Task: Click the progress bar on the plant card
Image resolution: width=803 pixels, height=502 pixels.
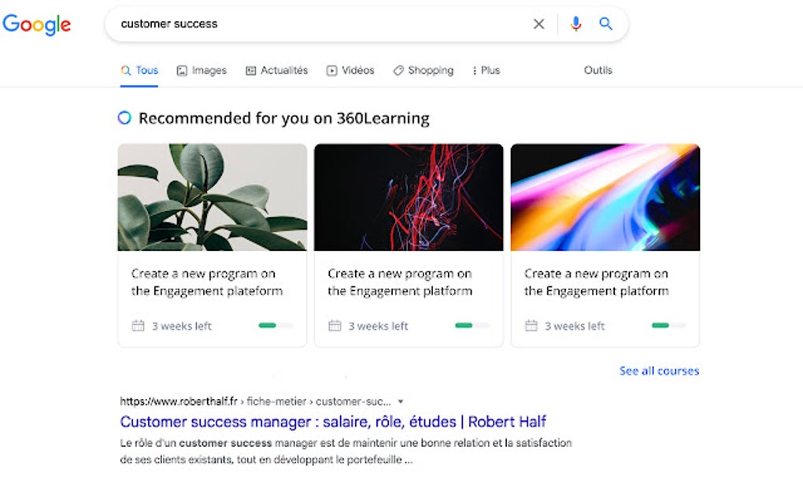Action: pyautogui.click(x=276, y=326)
